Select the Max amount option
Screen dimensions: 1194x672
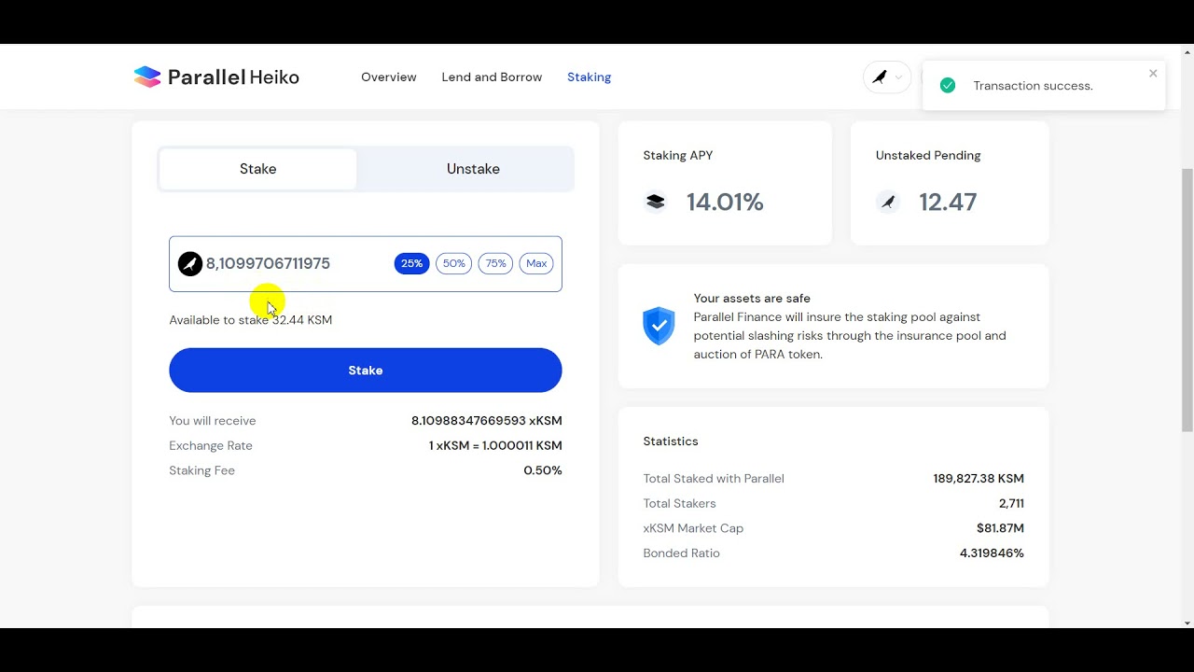point(536,264)
